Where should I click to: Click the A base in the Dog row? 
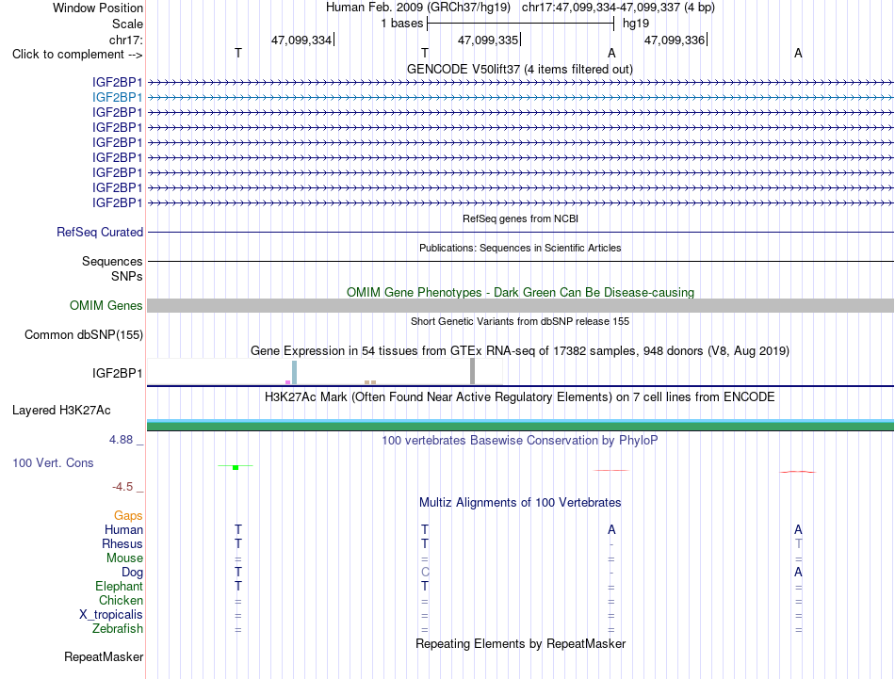click(798, 573)
